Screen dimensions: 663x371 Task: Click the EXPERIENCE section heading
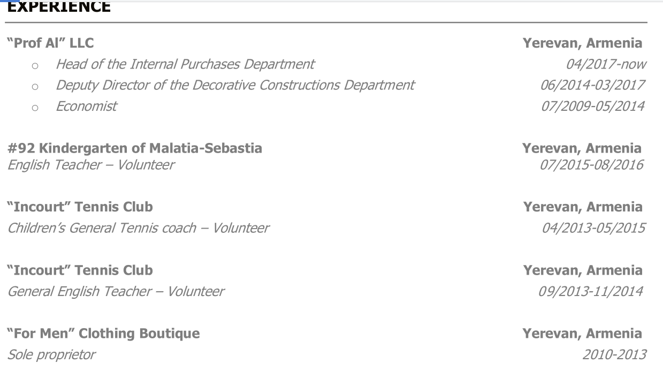pyautogui.click(x=59, y=7)
